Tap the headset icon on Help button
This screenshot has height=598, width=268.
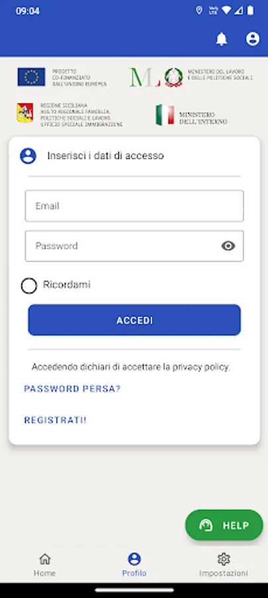tap(206, 526)
